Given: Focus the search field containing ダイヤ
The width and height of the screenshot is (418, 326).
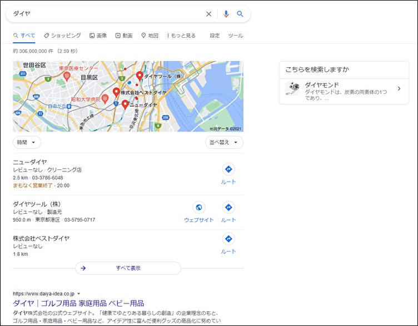Looking at the screenshot, I should click(x=107, y=14).
